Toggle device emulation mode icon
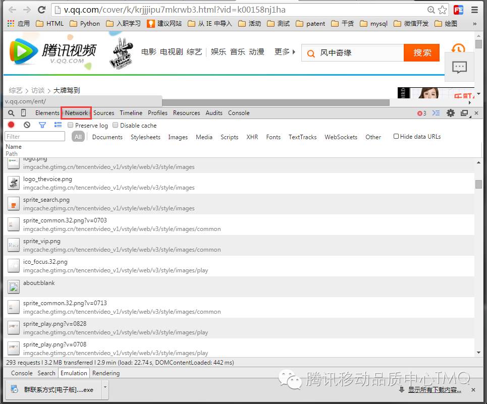The height and width of the screenshot is (404, 487). coord(23,113)
